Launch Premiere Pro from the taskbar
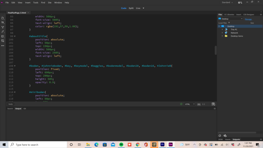This screenshot has height=148, width=263. 162,145
